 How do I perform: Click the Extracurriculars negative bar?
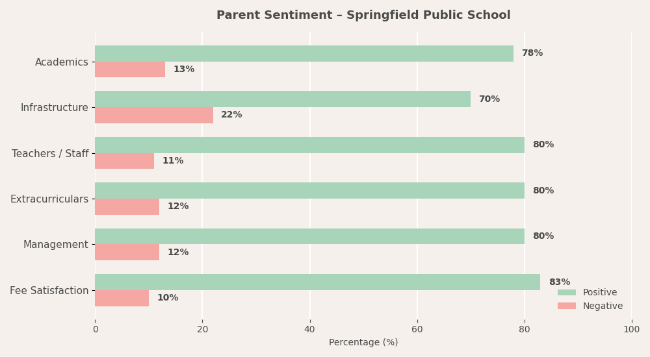pos(127,206)
